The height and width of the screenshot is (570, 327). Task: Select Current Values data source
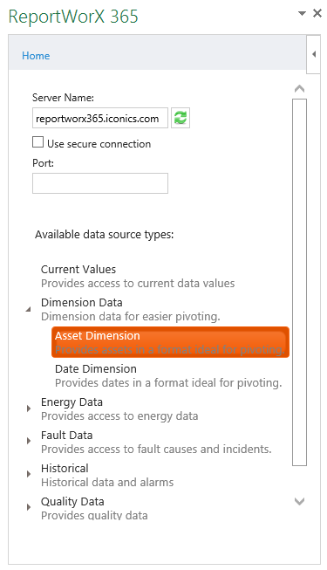click(138, 277)
